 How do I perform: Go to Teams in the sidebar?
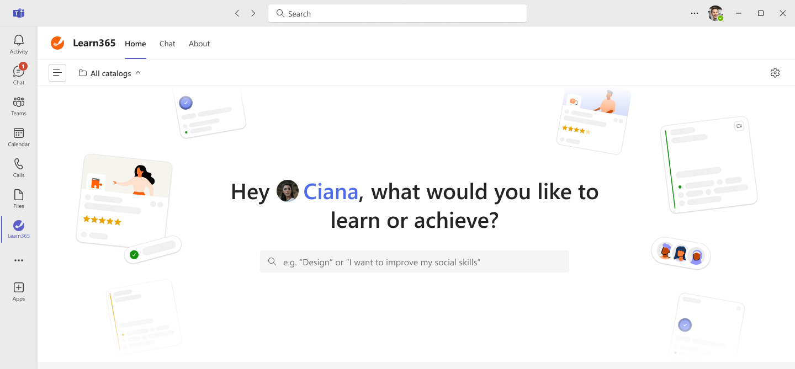point(19,106)
